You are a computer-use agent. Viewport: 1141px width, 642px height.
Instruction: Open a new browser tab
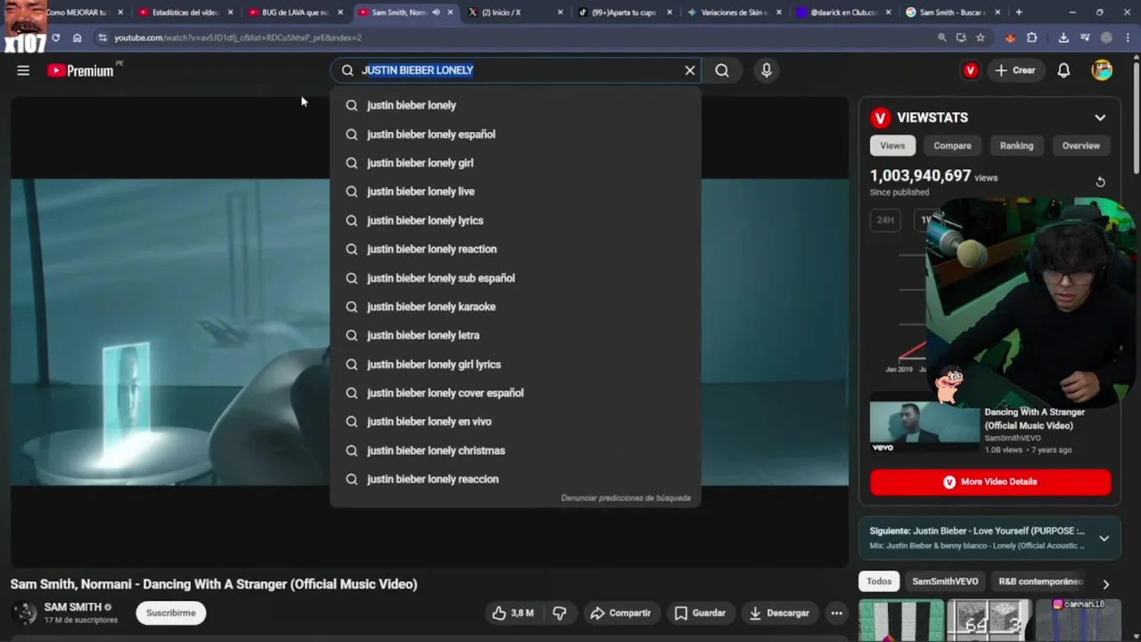click(1019, 12)
